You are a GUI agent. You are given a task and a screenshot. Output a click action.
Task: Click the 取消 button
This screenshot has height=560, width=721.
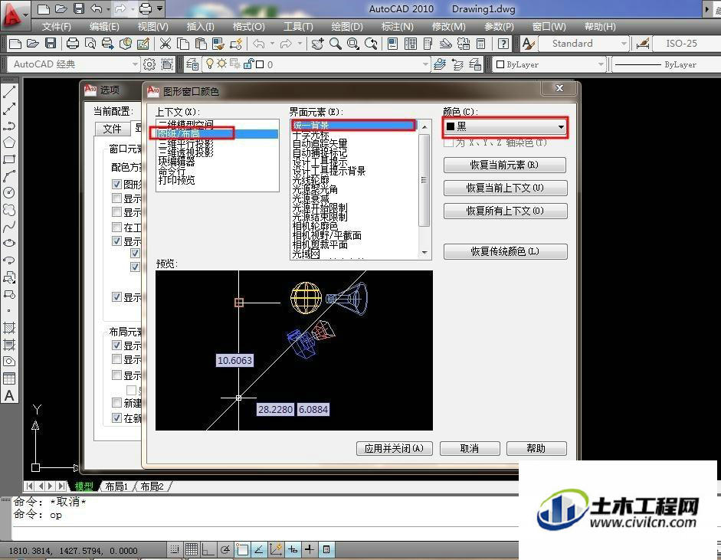[x=470, y=448]
